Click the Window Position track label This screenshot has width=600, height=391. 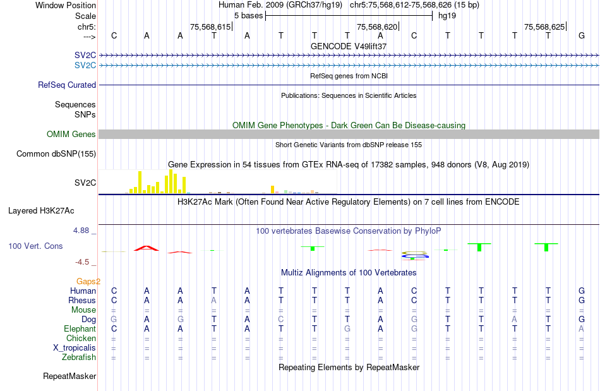[66, 5]
